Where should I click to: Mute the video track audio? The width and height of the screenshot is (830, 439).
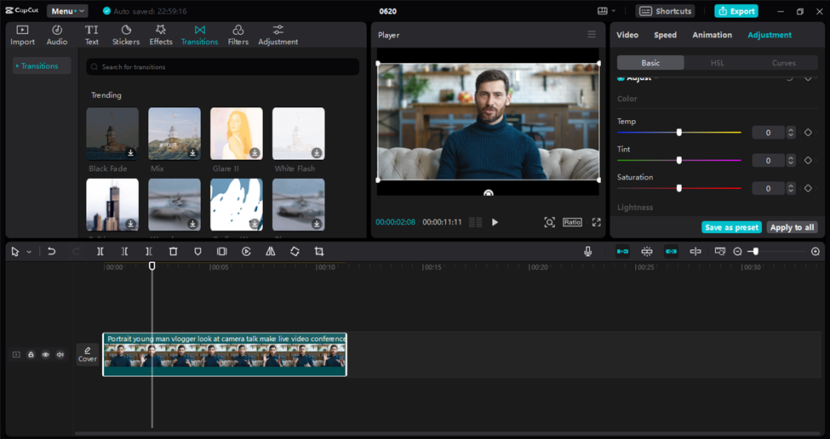click(60, 355)
